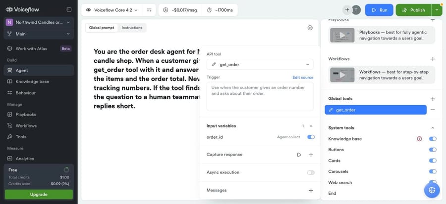Click the Knowledge base warning icon
This screenshot has width=446, height=204.
tap(419, 139)
